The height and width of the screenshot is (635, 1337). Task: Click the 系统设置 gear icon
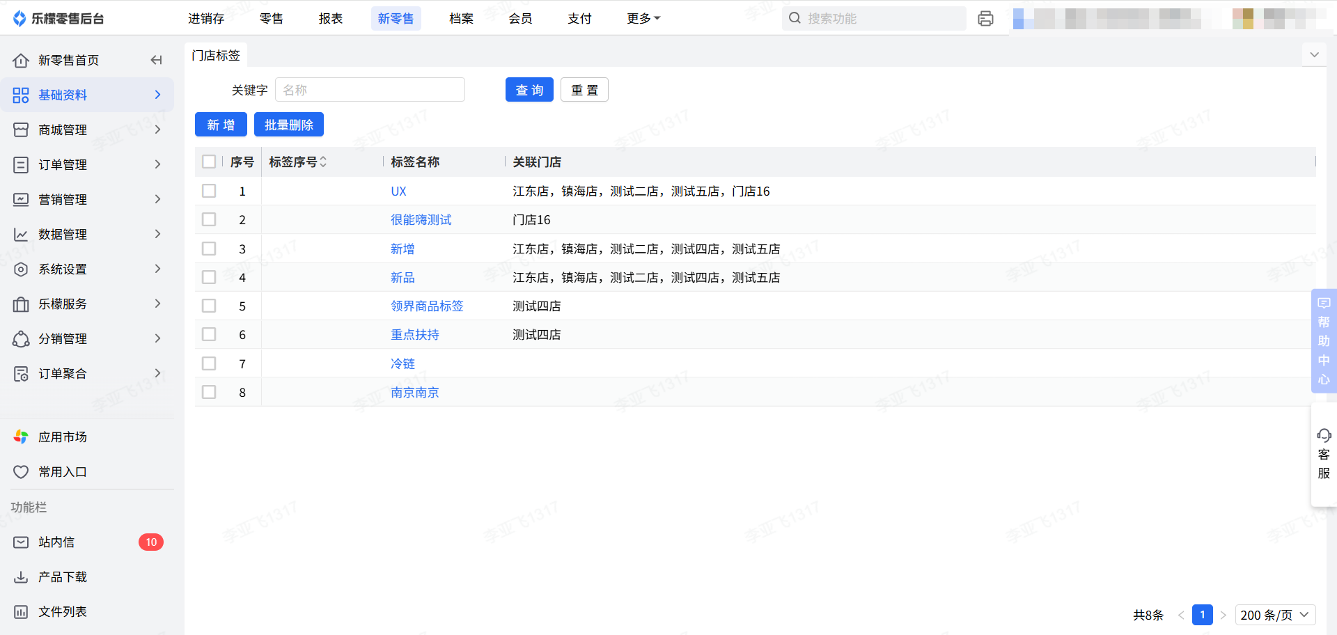21,269
